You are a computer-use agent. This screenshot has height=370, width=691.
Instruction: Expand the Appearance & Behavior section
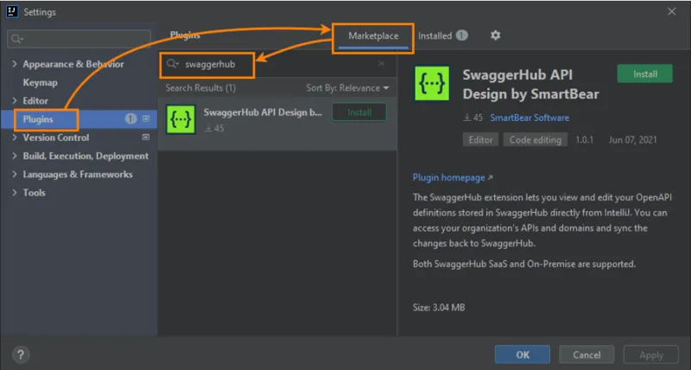14,65
